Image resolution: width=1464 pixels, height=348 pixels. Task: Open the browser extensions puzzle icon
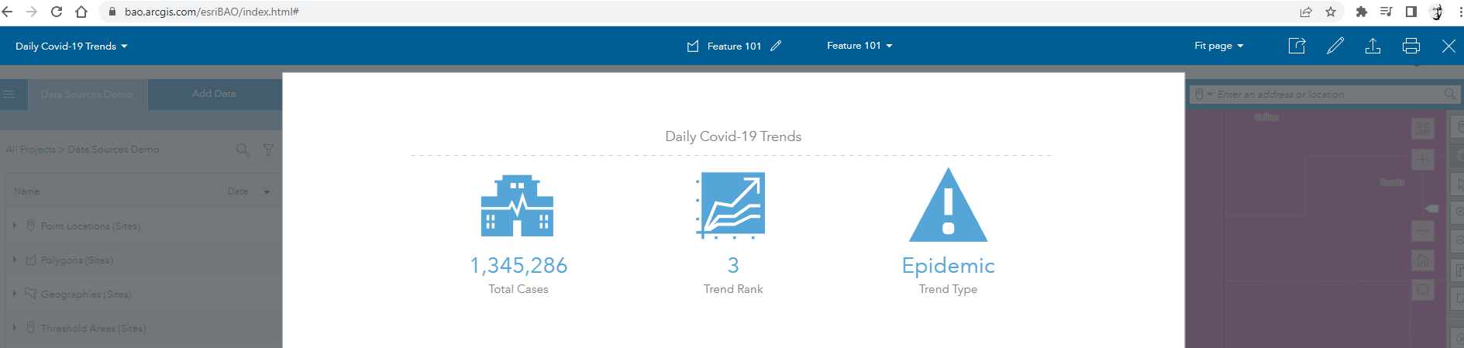point(1361,12)
